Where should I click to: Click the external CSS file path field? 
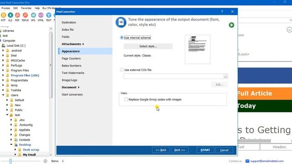point(173,76)
